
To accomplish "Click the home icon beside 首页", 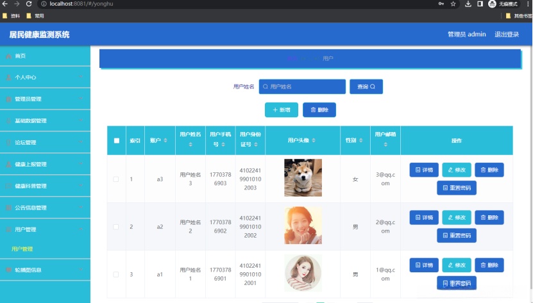I will [x=9, y=56].
